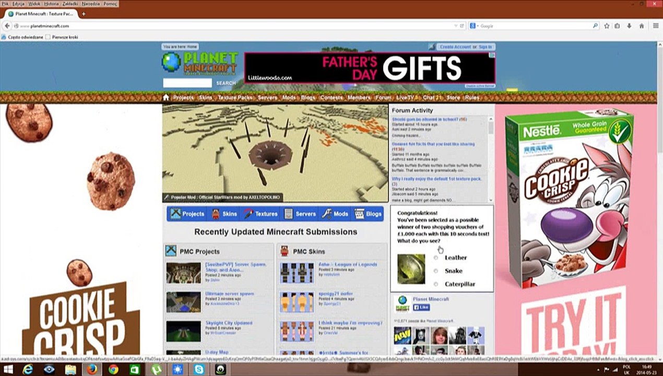Open the Widok menu
Viewport: 663px width, 376px height.
pyautogui.click(x=34, y=4)
